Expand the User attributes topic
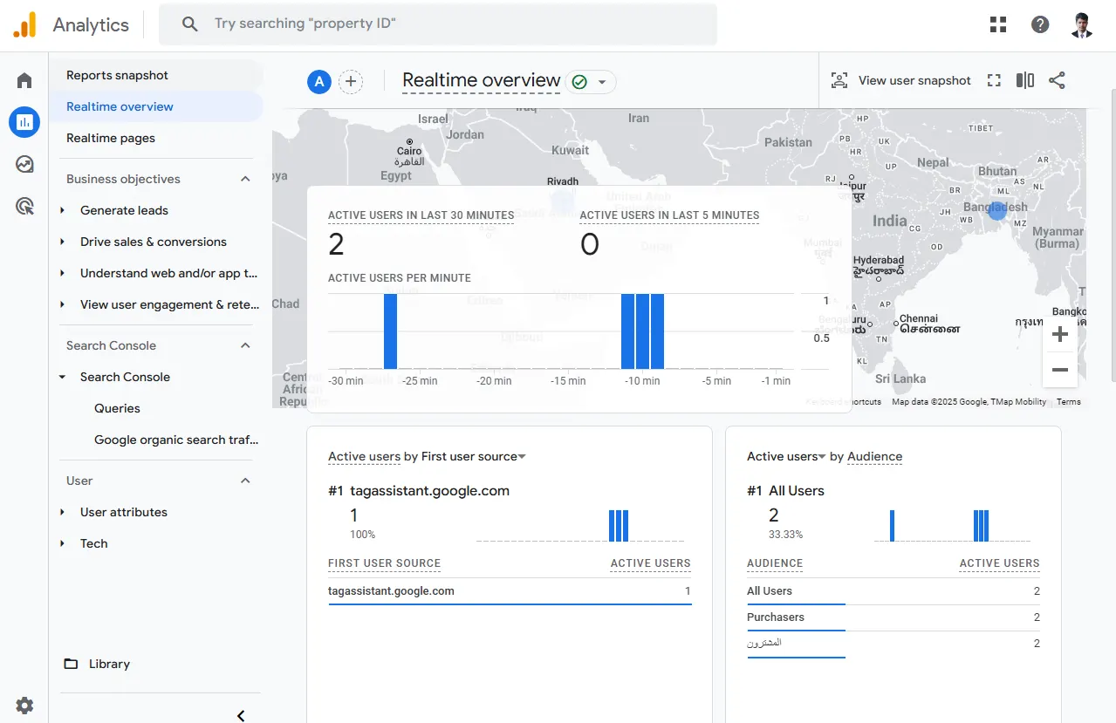The width and height of the screenshot is (1116, 723). (62, 512)
